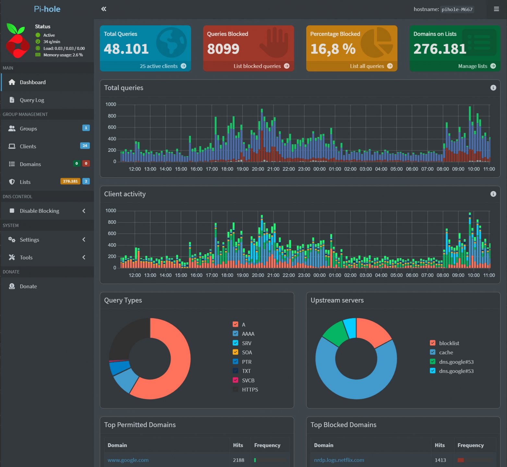Toggle the PTR query type checkbox

click(x=235, y=362)
